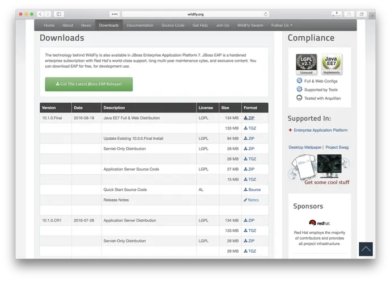
Task: Open the About navigation item
Action: coord(68,25)
